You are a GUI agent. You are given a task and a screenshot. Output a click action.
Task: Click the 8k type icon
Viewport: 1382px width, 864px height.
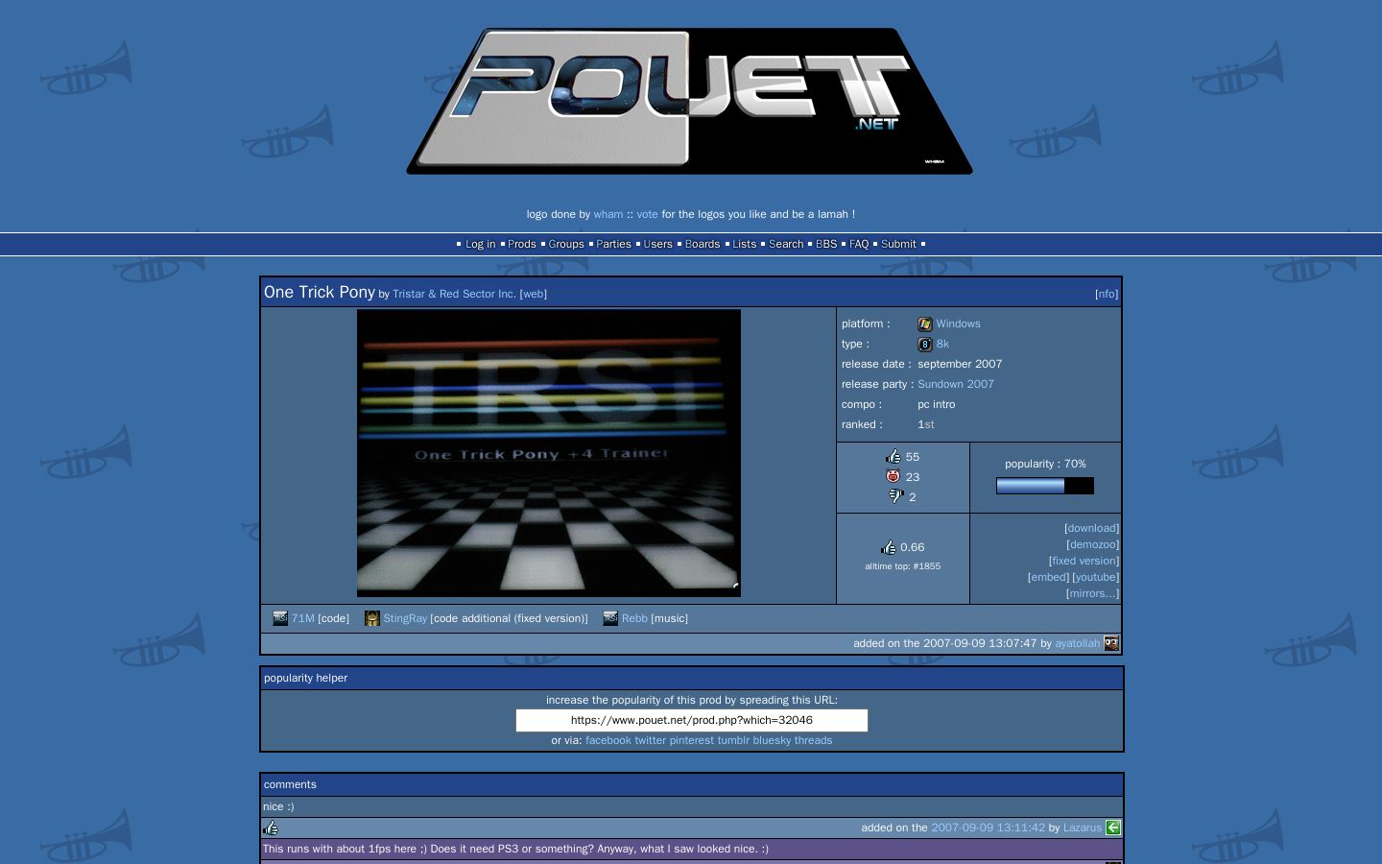[x=925, y=345]
